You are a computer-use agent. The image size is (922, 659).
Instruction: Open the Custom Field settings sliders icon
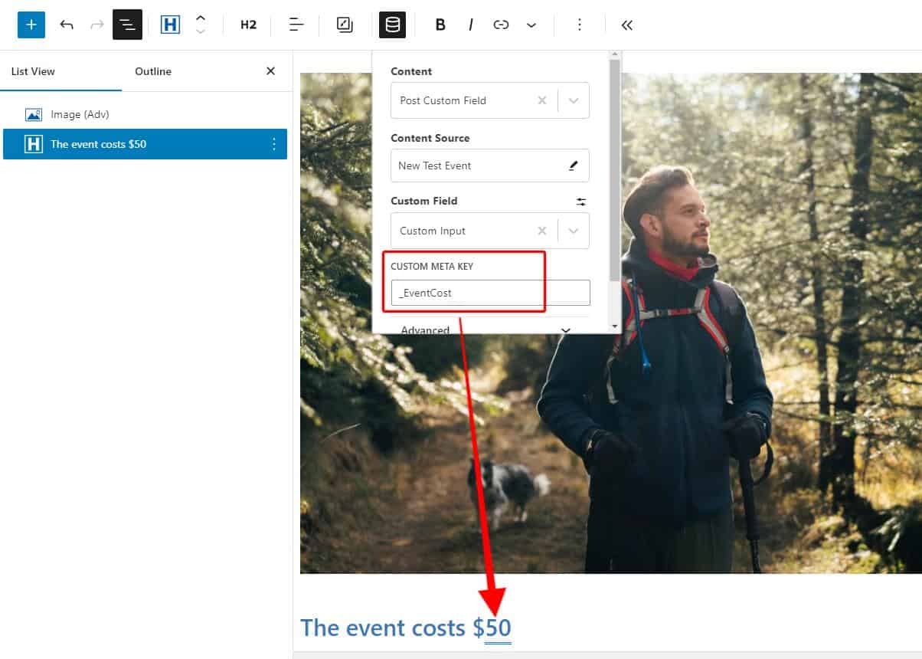tap(580, 202)
